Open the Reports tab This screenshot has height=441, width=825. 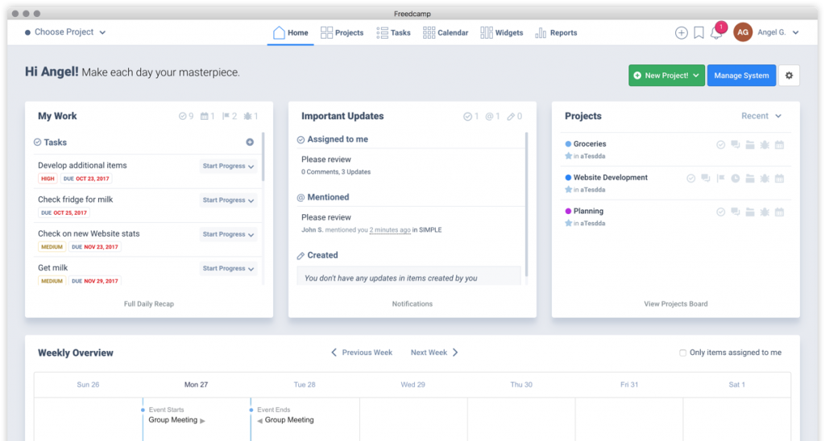(x=556, y=32)
